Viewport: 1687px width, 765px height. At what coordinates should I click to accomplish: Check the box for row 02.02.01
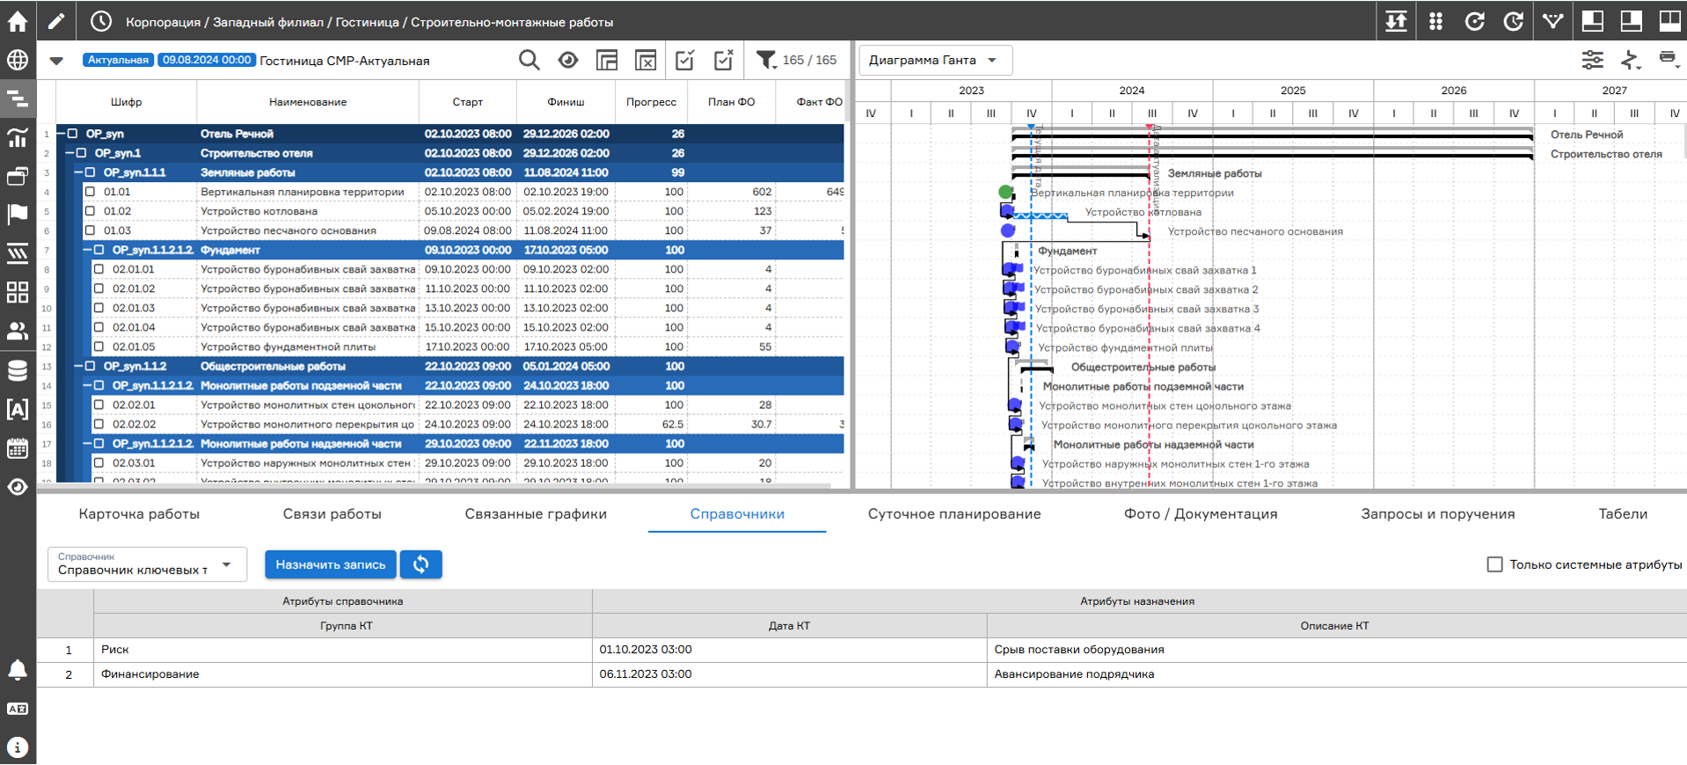pyautogui.click(x=99, y=404)
